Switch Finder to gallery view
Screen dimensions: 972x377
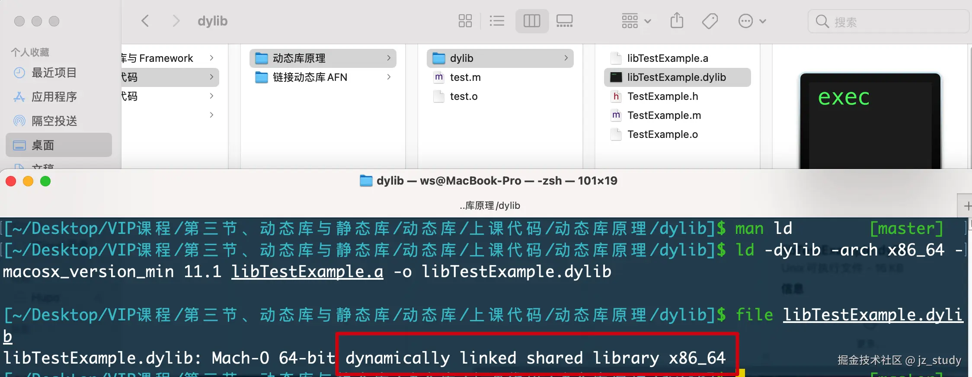pyautogui.click(x=564, y=21)
